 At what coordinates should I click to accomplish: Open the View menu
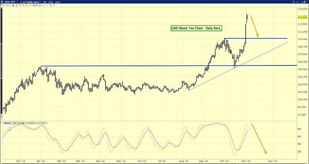click(x=58, y=2)
